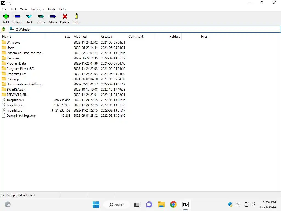The image size is (281, 211).
Task: Click pagefile.sys size 536 870 912
Action: pyautogui.click(x=62, y=105)
